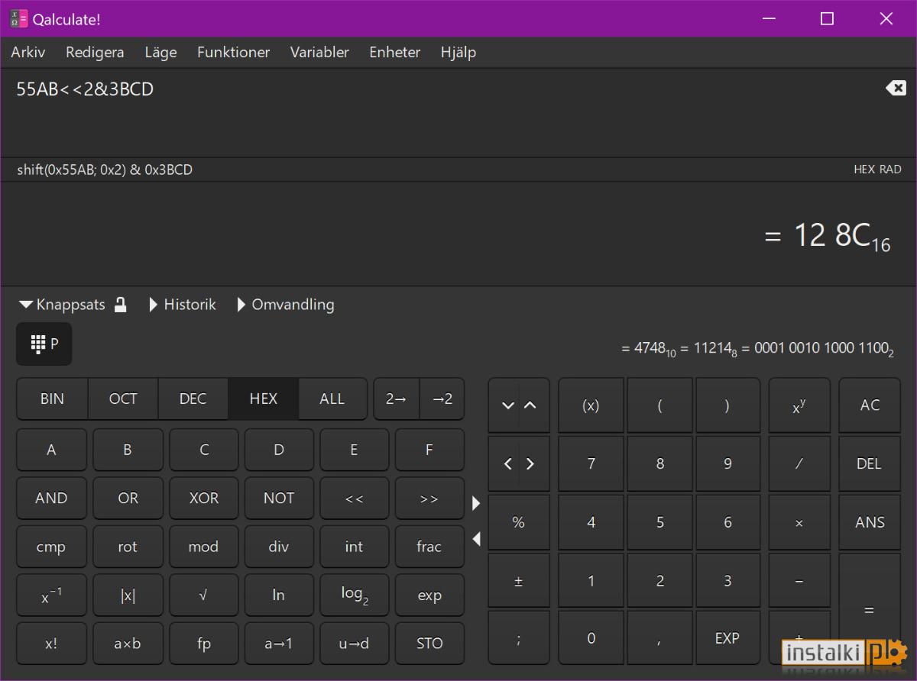Screen dimensions: 917x681
Task: Open the Enheter menu
Action: [394, 52]
